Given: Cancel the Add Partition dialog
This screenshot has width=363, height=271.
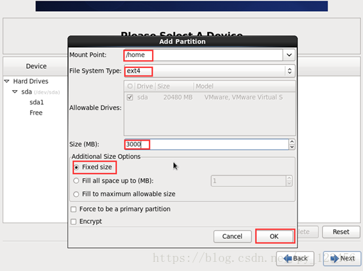Looking at the screenshot, I should (233, 236).
